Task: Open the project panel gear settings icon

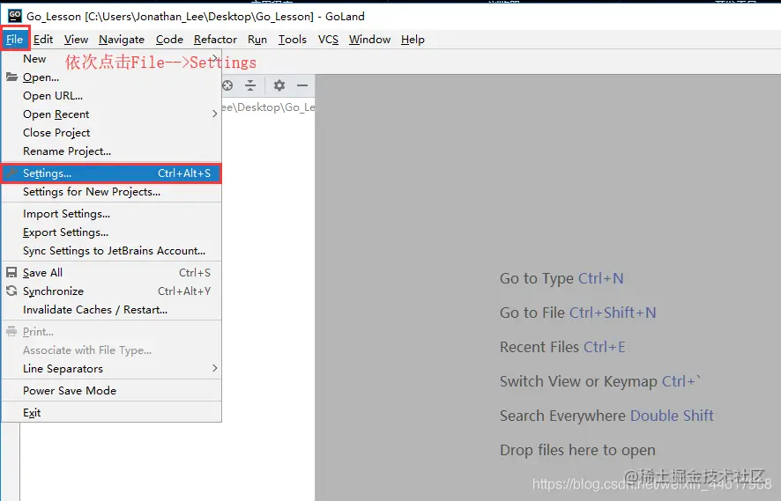Action: [x=279, y=85]
